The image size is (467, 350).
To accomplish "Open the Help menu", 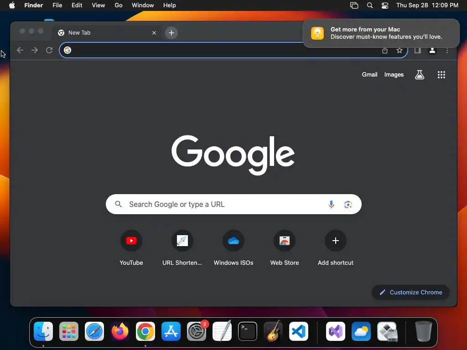I will [170, 5].
